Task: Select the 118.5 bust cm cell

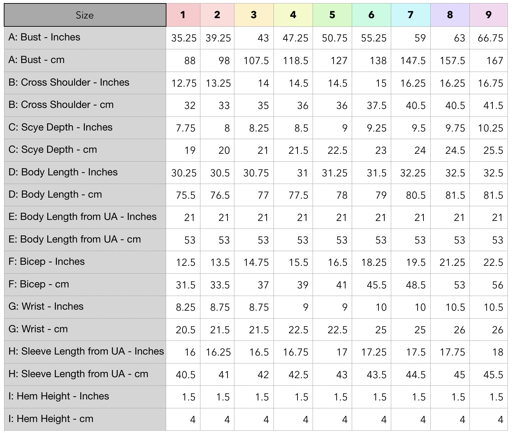Action: coord(295,61)
